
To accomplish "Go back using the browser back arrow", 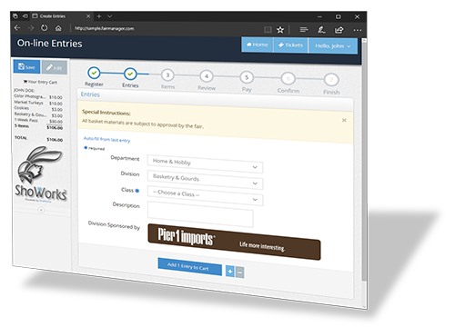I will (x=17, y=28).
